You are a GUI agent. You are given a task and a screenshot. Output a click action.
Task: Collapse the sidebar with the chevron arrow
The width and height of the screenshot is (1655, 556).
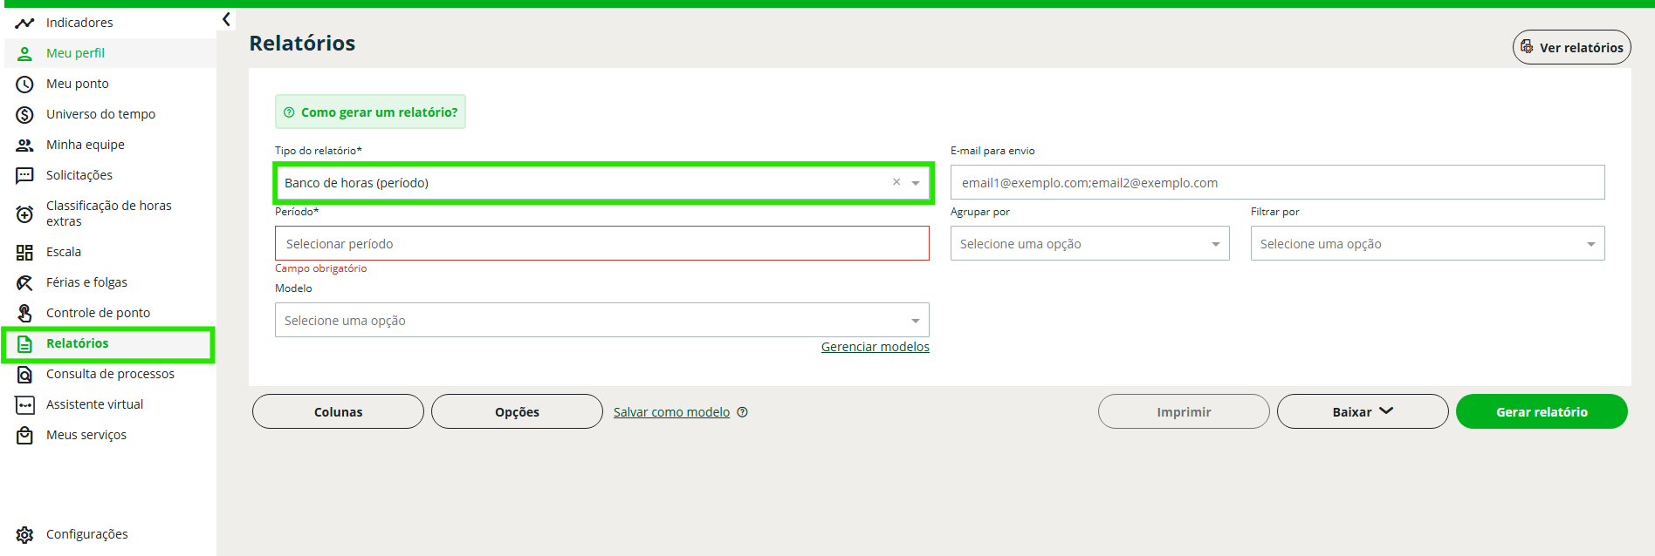(226, 19)
